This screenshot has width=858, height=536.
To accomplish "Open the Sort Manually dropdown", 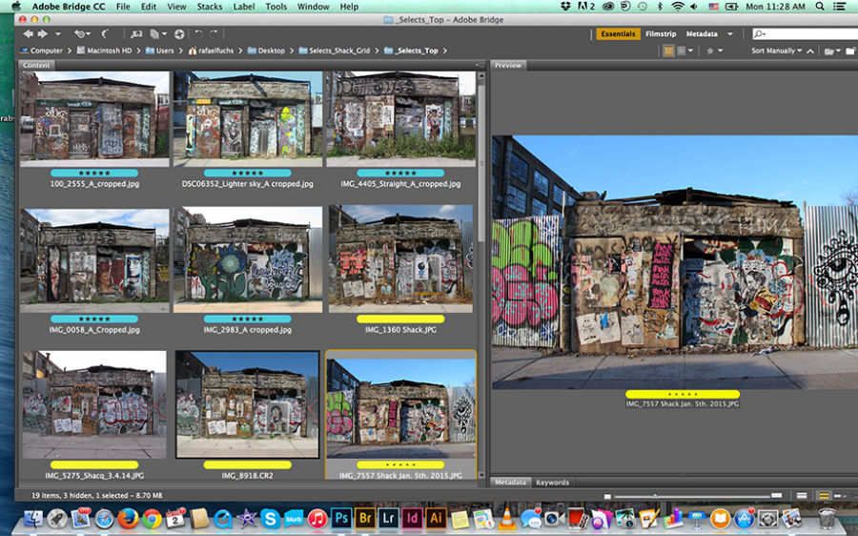I will point(775,51).
